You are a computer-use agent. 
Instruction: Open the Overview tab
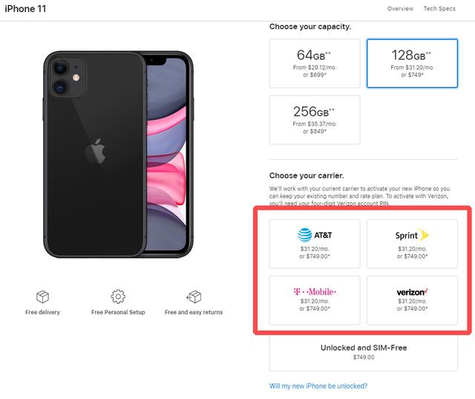point(400,9)
